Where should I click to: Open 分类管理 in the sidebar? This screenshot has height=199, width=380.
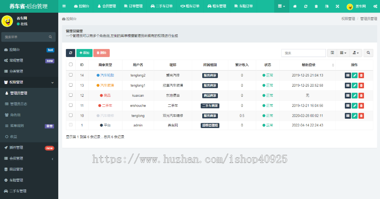(x=29, y=71)
